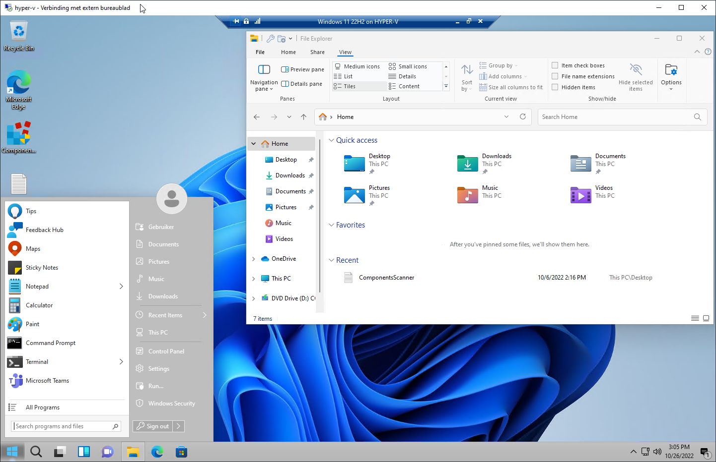Viewport: 716px width, 462px height.
Task: Open the Downloads folder tile
Action: click(x=485, y=164)
